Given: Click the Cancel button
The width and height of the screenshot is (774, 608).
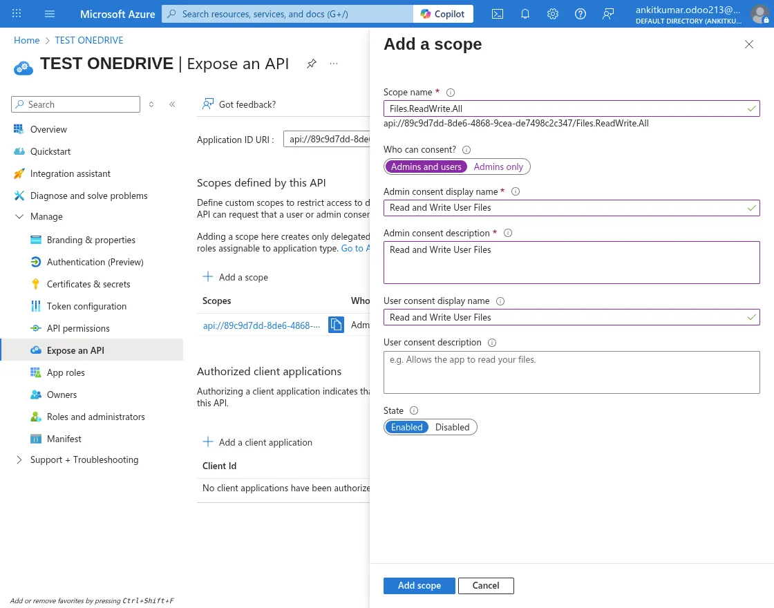Looking at the screenshot, I should (485, 585).
